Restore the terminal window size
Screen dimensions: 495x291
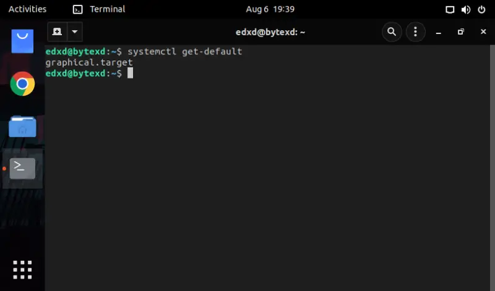461,32
